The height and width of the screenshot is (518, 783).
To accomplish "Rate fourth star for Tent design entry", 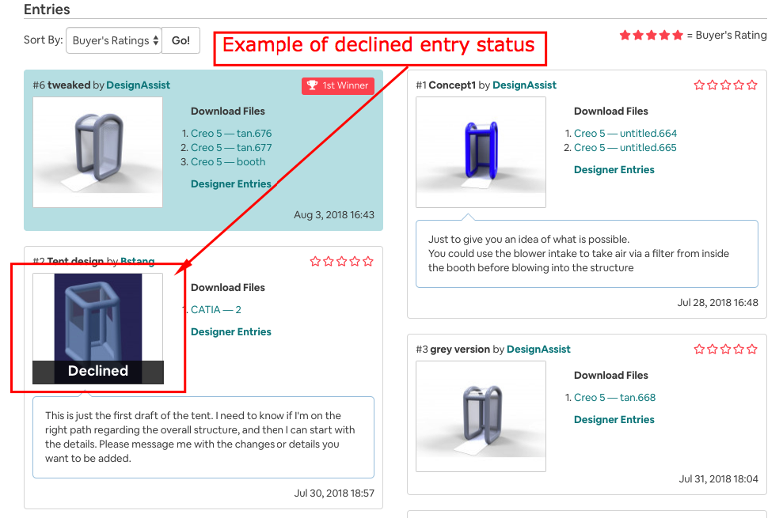I will pos(355,261).
